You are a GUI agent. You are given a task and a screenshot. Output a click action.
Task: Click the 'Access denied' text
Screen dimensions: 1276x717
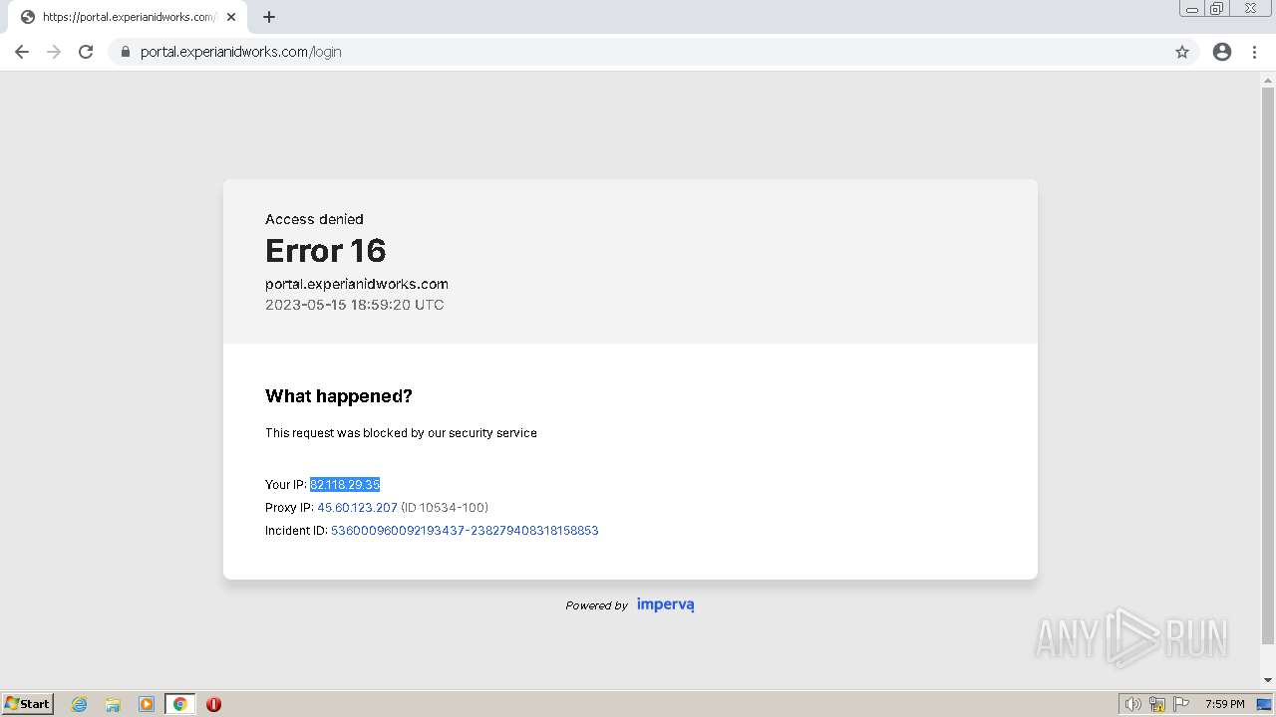click(x=314, y=219)
